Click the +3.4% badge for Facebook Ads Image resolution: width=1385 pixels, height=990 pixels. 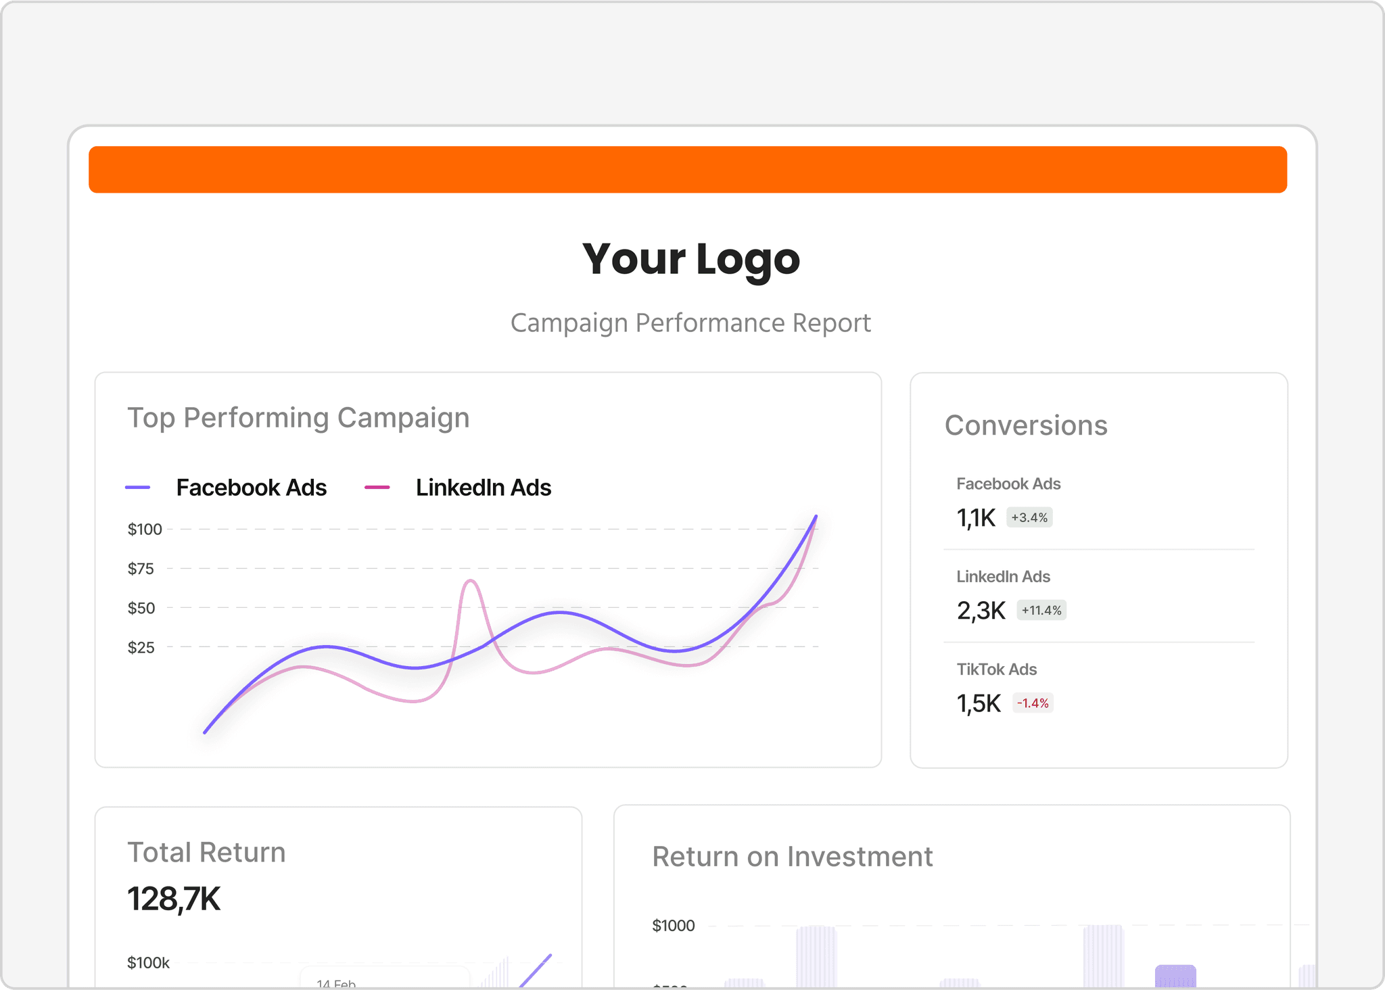(1029, 517)
